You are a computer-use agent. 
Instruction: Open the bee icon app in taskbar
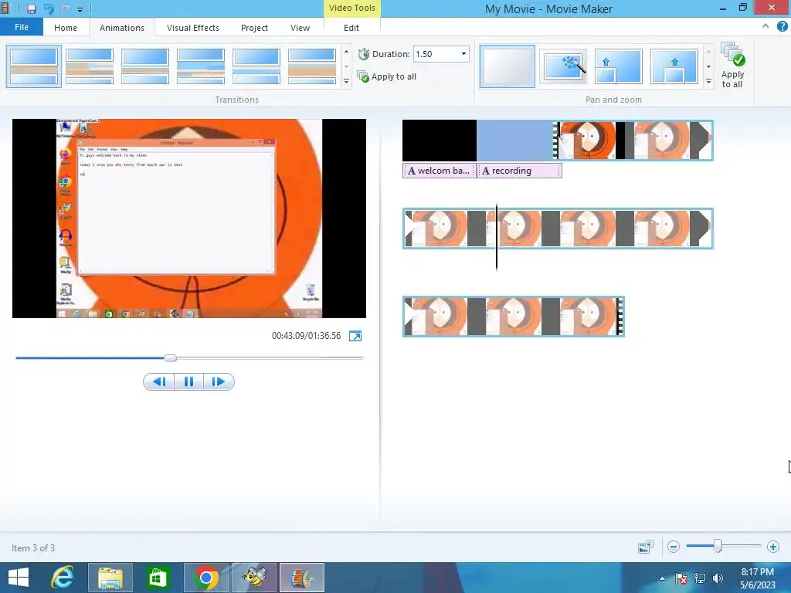[x=254, y=578]
